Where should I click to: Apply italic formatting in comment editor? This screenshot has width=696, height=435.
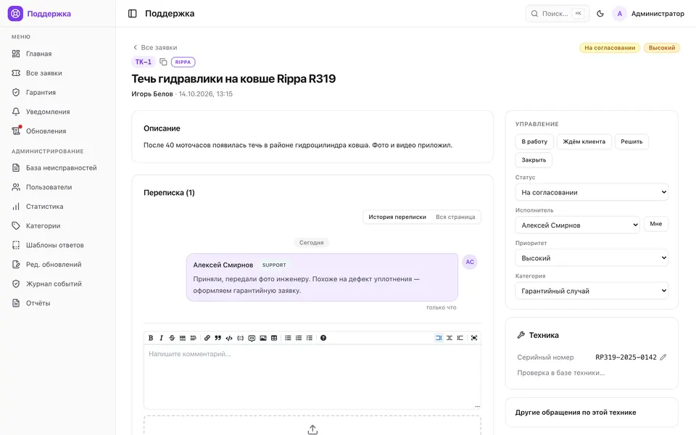pyautogui.click(x=161, y=338)
